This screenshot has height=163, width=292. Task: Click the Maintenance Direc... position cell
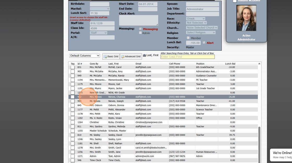tap(206, 105)
